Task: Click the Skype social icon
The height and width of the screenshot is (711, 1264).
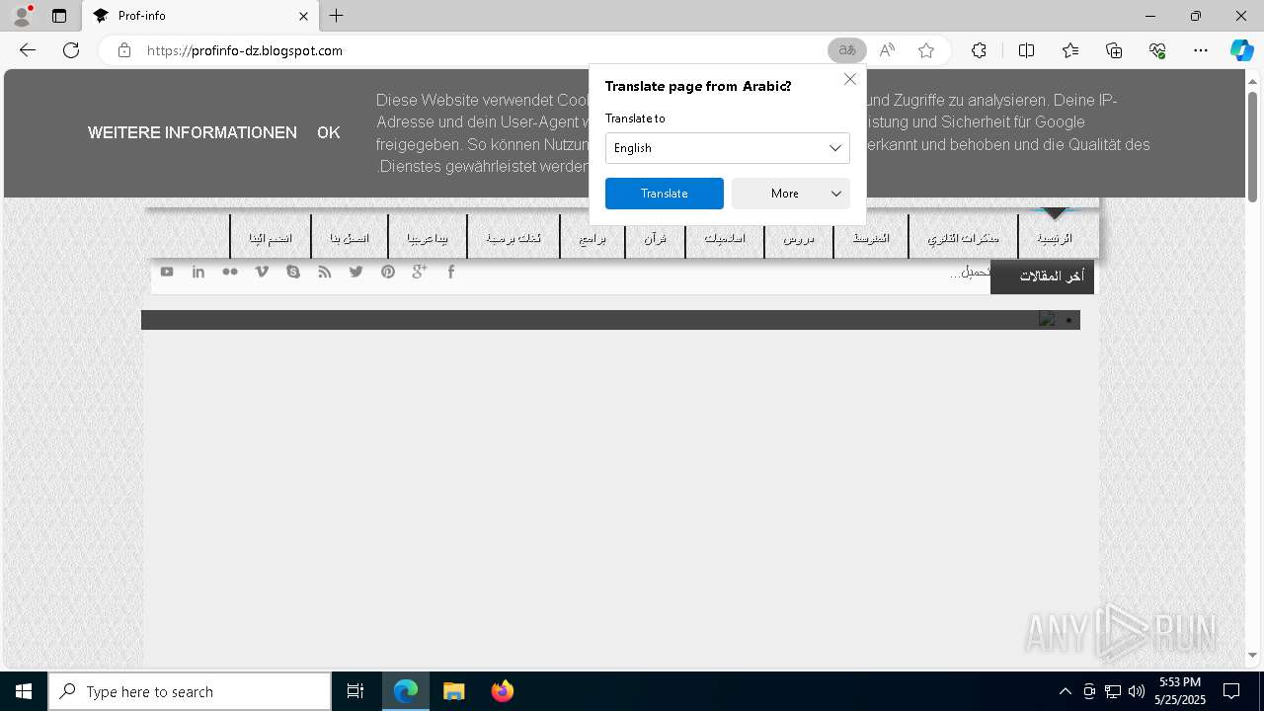Action: tap(293, 272)
